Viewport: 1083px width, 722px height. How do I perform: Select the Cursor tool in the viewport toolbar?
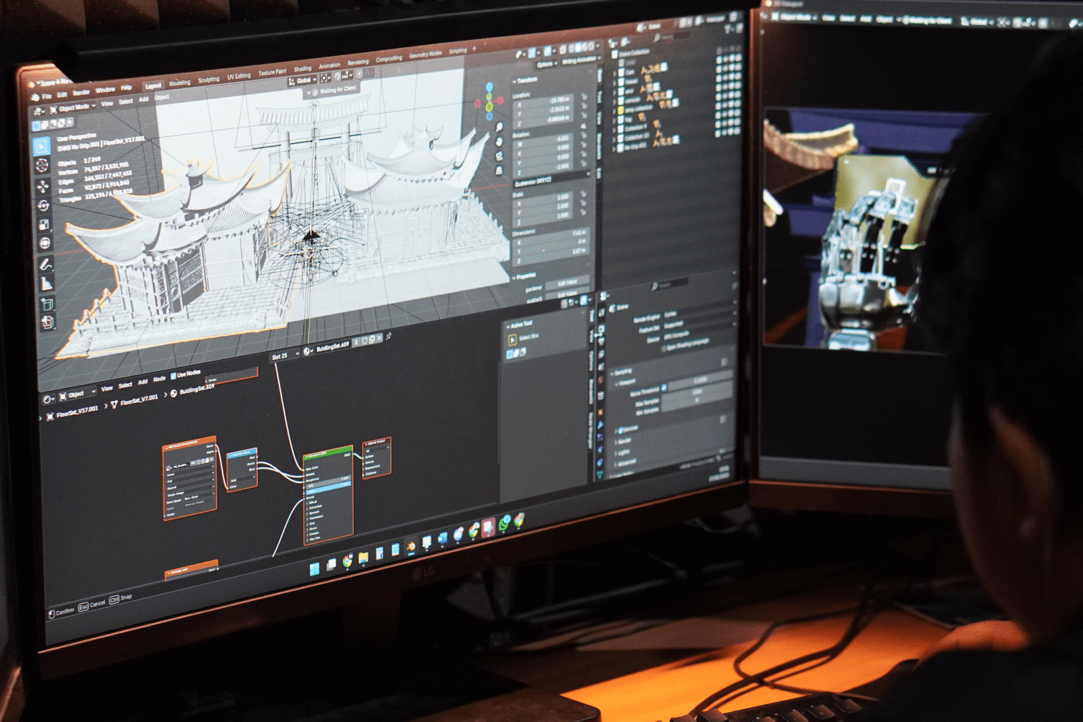(x=41, y=165)
